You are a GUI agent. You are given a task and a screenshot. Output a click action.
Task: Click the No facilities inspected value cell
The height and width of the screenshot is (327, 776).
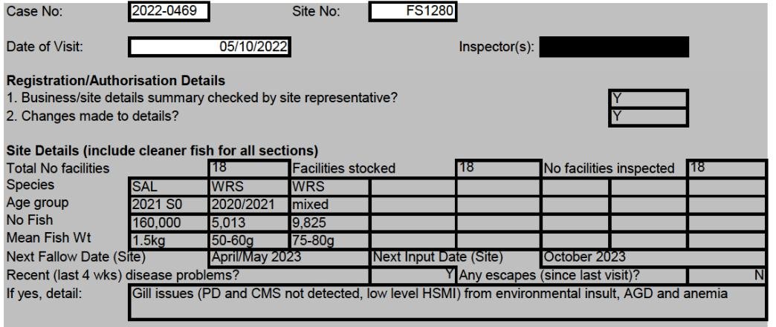click(725, 169)
